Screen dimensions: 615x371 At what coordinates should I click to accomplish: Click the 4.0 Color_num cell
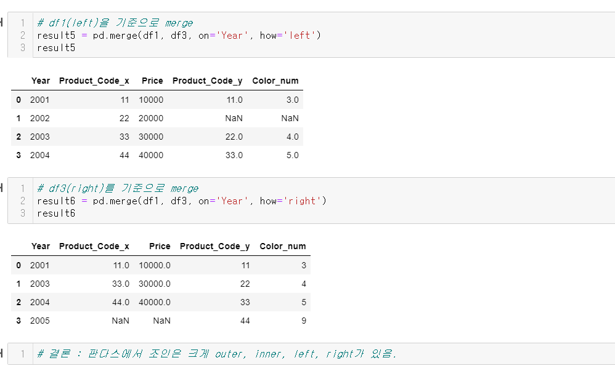[x=293, y=137]
